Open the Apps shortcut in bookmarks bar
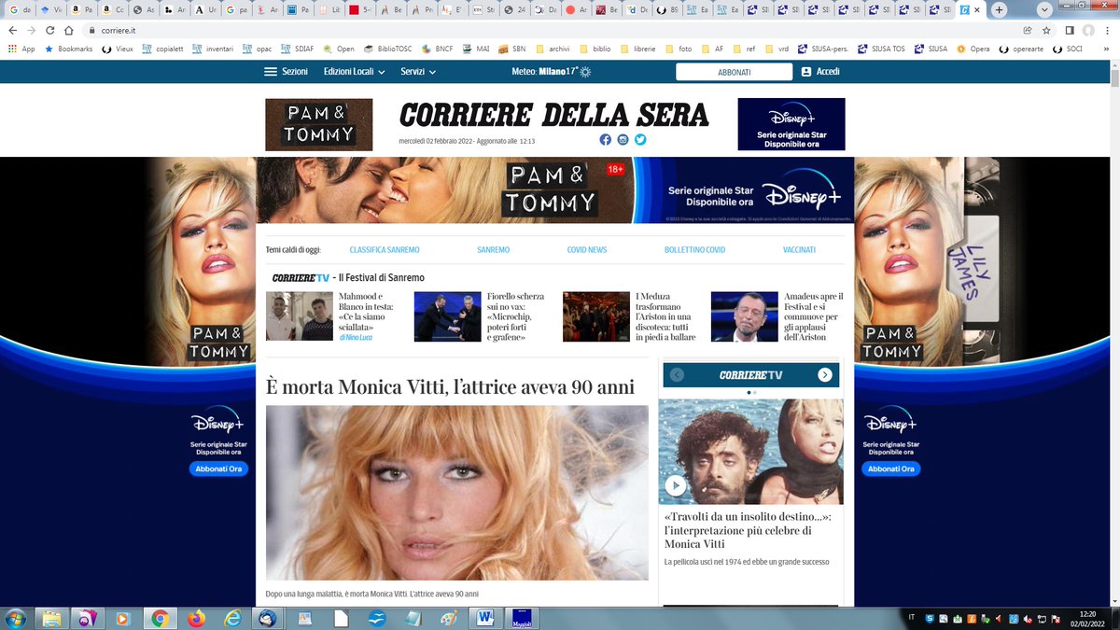This screenshot has width=1120, height=630. click(x=21, y=49)
